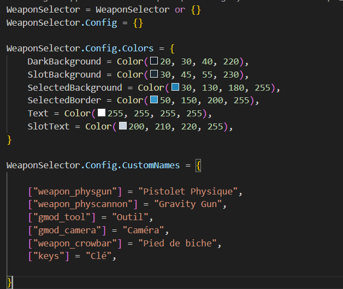Click the "weapon_physgun" key string
Screen dimensions: 343x289
point(73,192)
